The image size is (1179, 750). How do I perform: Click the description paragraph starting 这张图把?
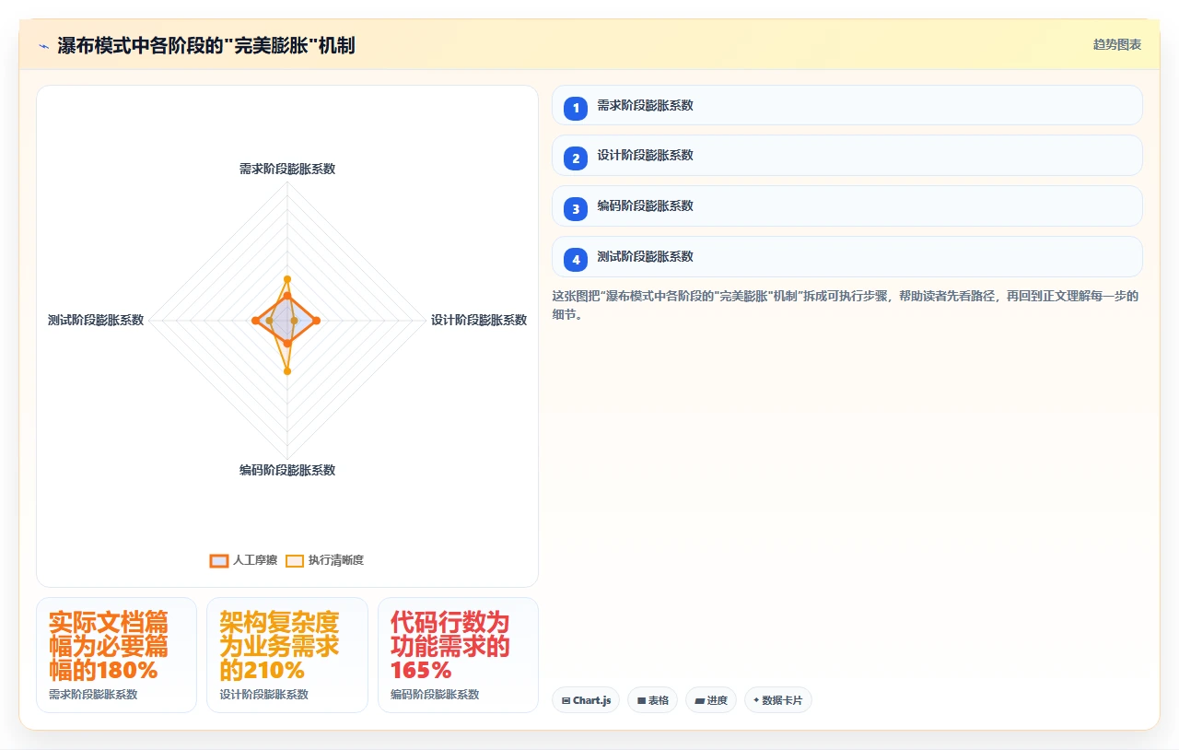point(846,305)
